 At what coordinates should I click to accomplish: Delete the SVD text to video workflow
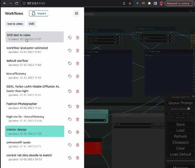(x=77, y=38)
